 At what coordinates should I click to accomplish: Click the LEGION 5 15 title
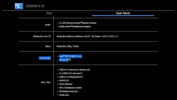click(35, 6)
